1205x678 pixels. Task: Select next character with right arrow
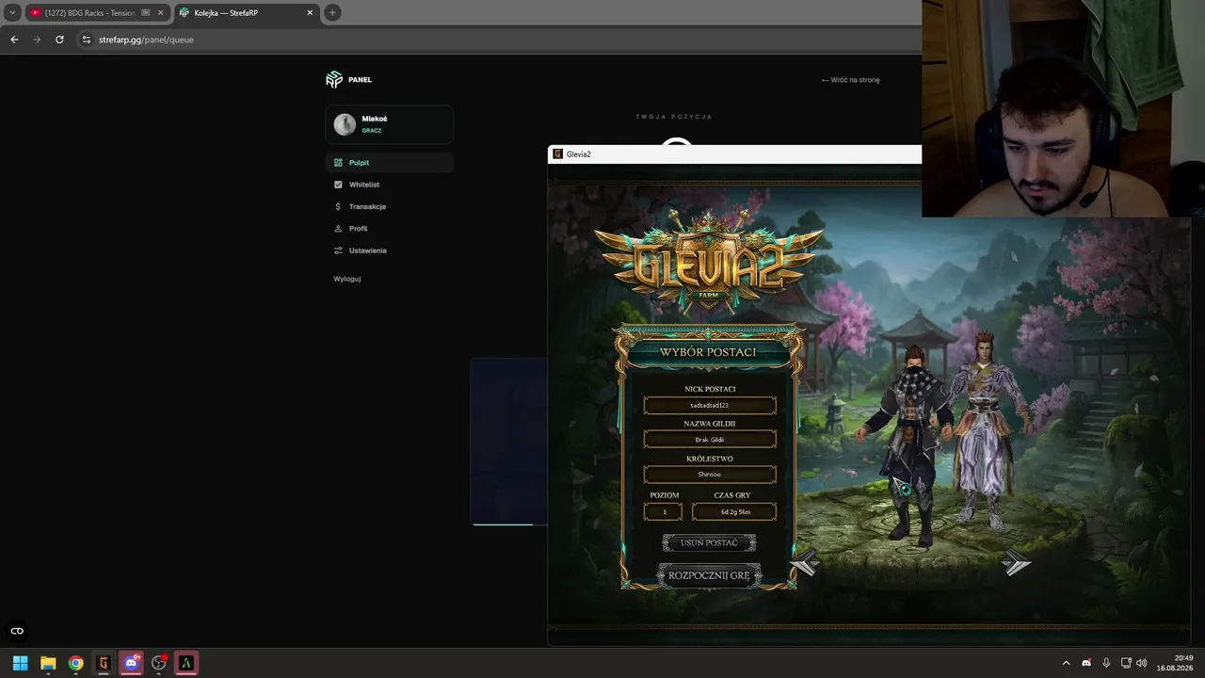pyautogui.click(x=1017, y=563)
